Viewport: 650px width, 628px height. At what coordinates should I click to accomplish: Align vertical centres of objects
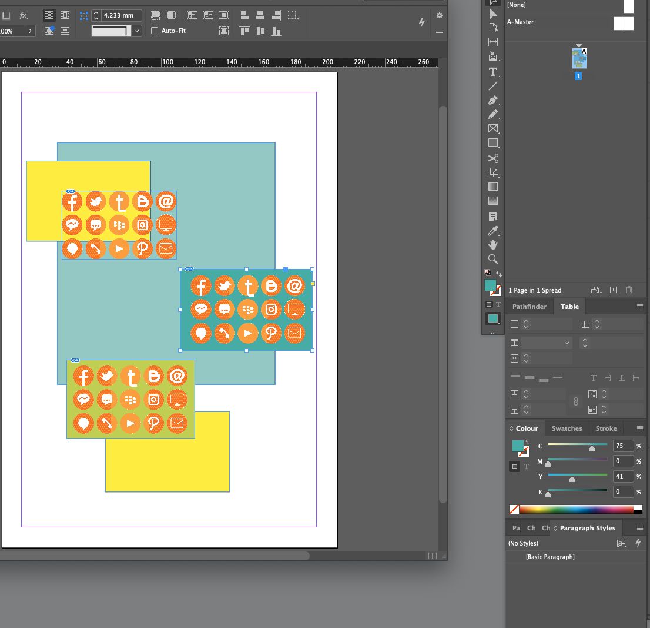[x=260, y=31]
